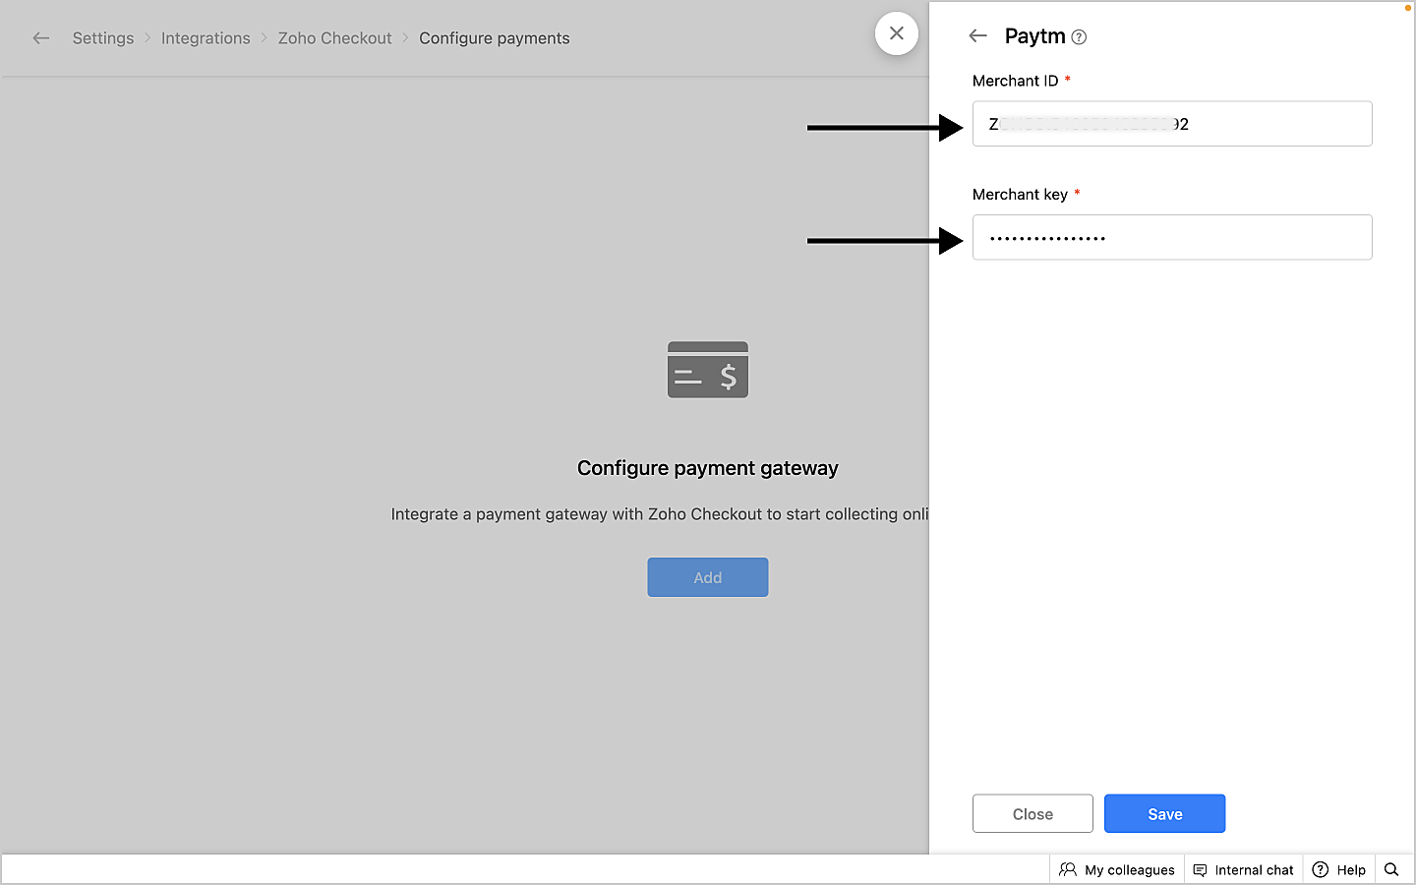This screenshot has height=885, width=1416.
Task: Click the Merchant ID label
Action: pos(1016,81)
